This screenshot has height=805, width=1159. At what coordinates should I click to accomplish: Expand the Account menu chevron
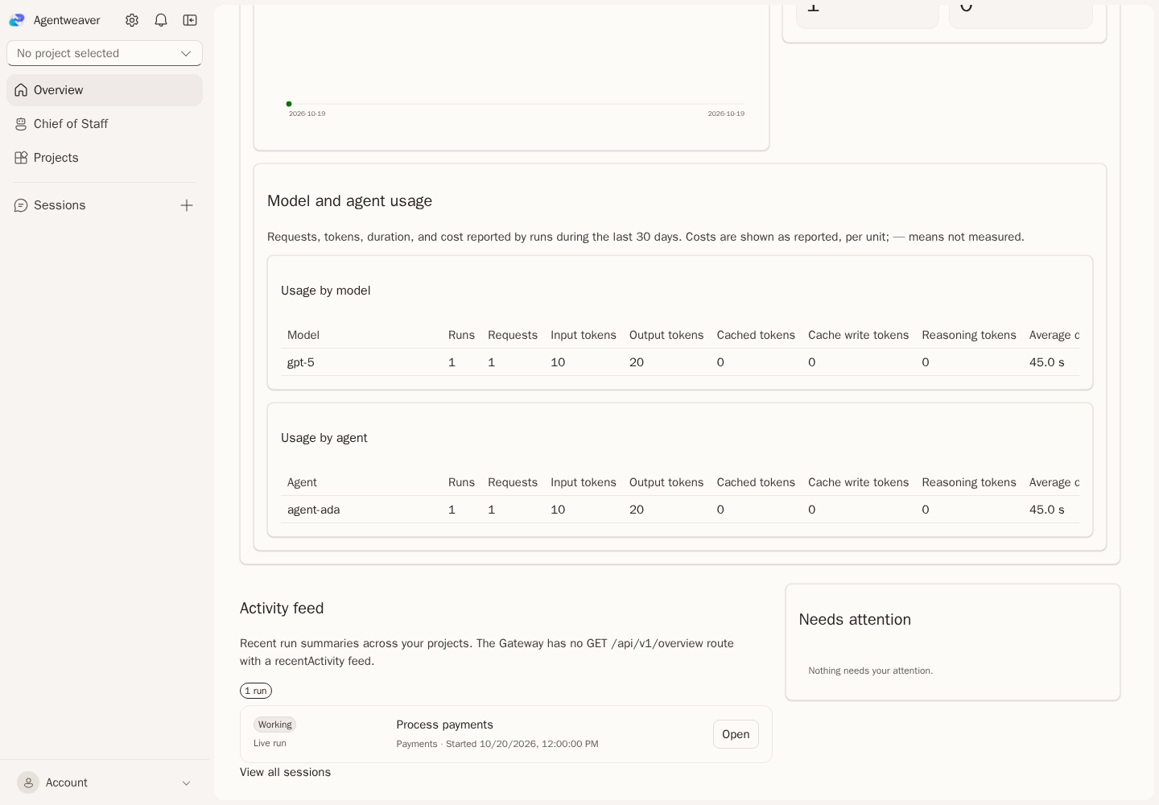186,783
